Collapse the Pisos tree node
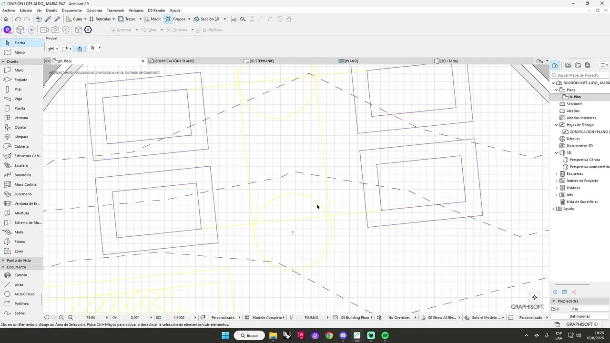610x343 pixels. click(x=556, y=90)
